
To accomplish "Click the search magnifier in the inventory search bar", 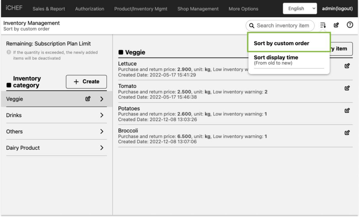I will (252, 26).
